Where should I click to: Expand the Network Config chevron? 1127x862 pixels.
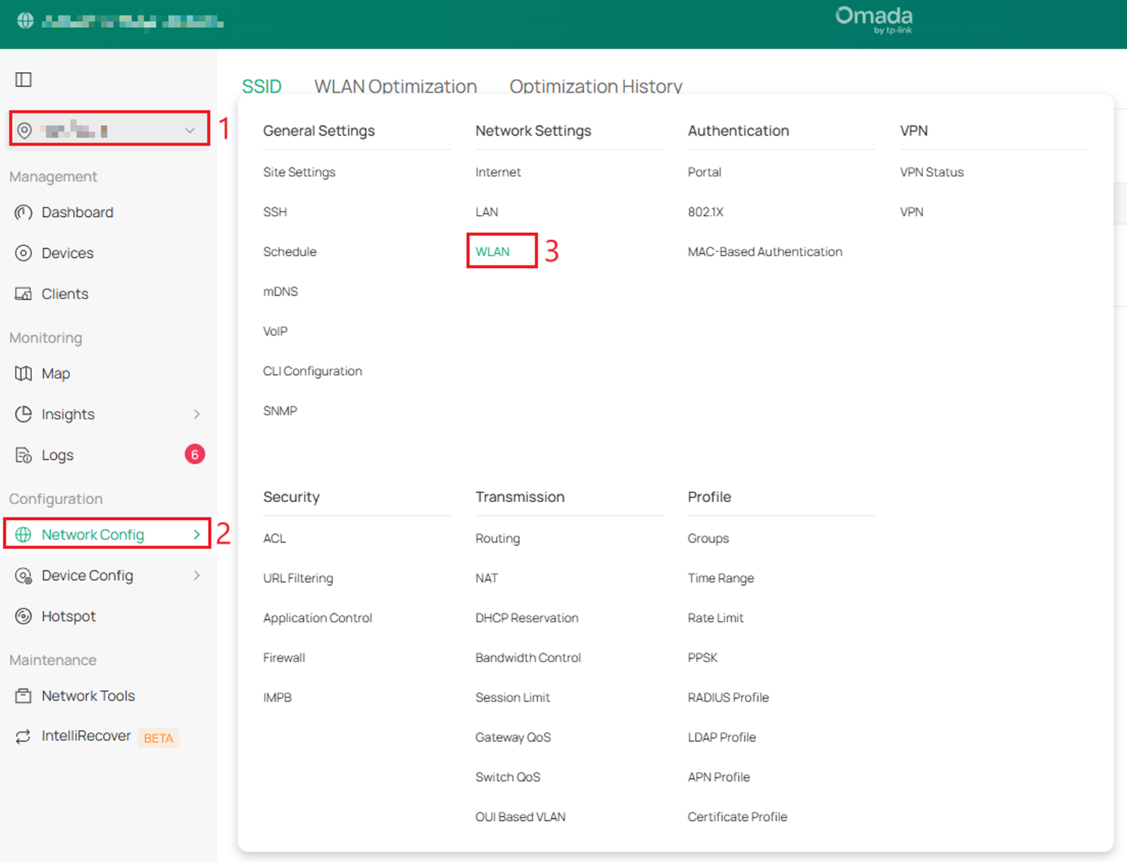point(197,535)
